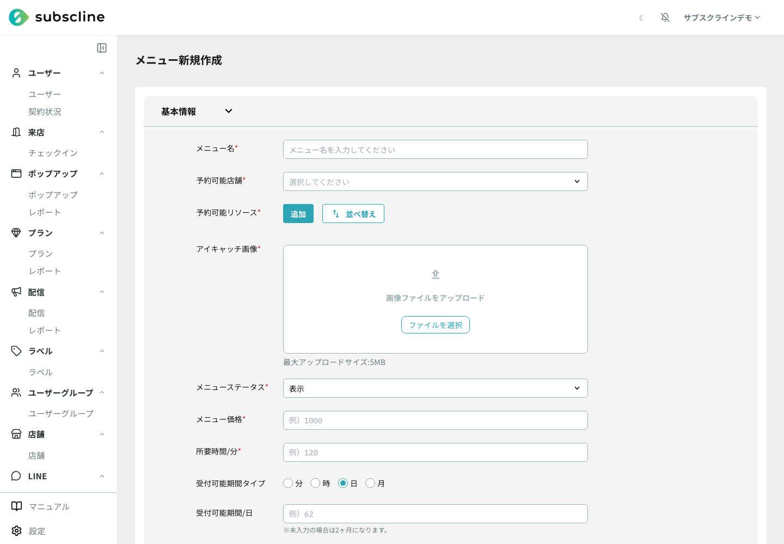
Task: Click the ユーザーグループ people icon
Action: pyautogui.click(x=16, y=393)
